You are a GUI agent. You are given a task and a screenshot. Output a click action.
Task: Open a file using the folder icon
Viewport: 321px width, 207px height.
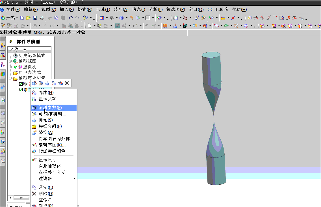tap(28, 18)
